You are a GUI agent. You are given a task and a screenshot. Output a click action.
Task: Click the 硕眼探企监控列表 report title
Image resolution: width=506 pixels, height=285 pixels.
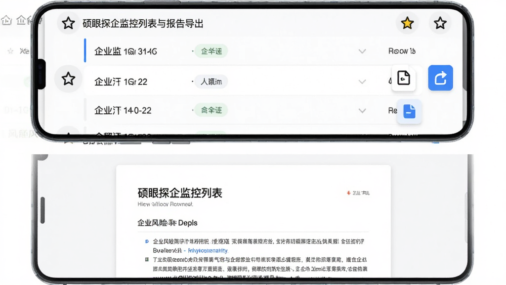pyautogui.click(x=180, y=193)
